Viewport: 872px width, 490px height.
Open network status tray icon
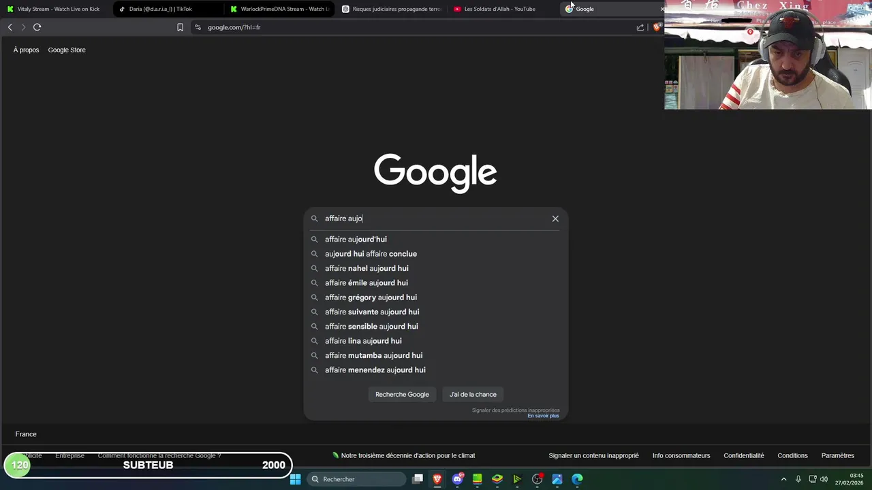pyautogui.click(x=812, y=479)
